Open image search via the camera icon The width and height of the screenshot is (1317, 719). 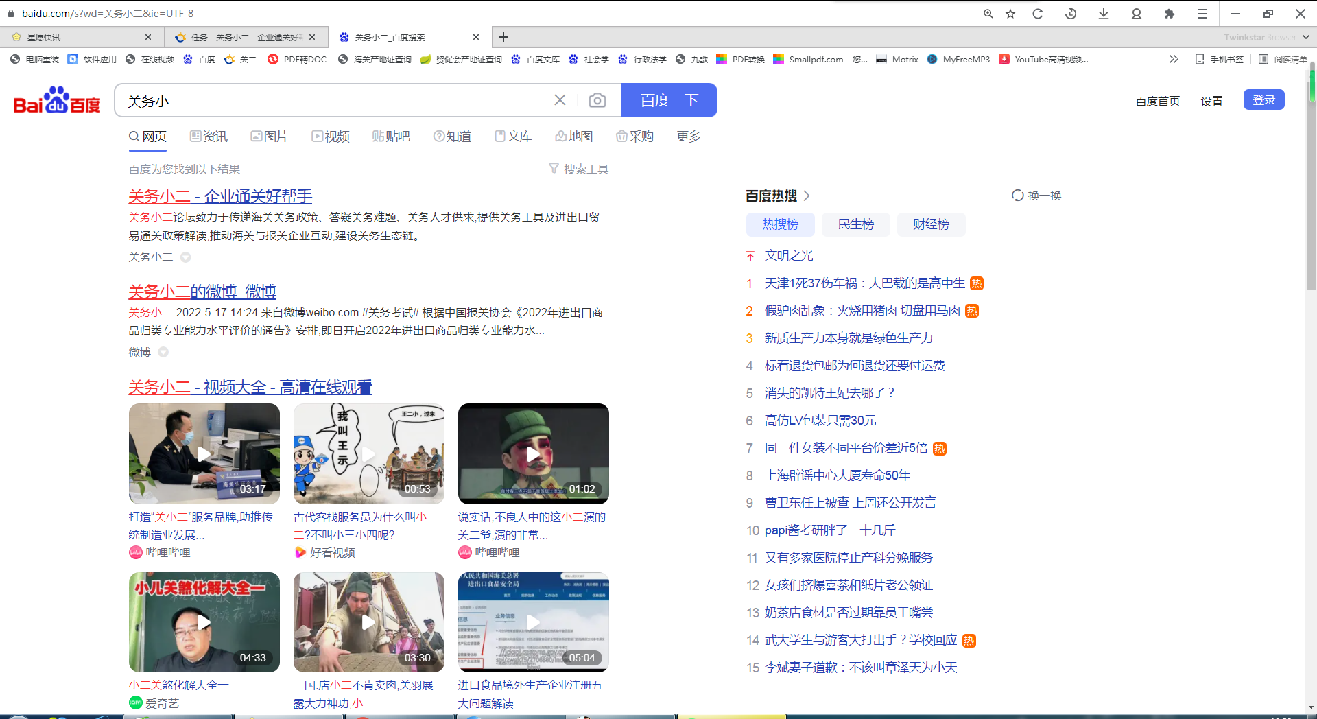tap(597, 101)
